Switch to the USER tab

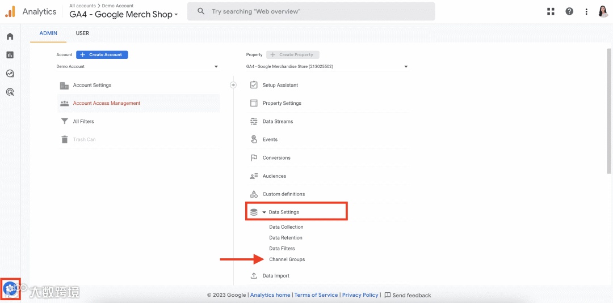[82, 33]
